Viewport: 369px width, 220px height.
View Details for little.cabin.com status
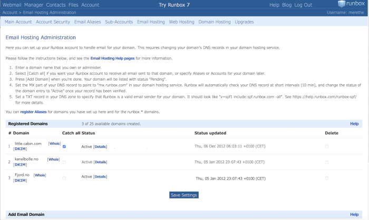coord(101,147)
